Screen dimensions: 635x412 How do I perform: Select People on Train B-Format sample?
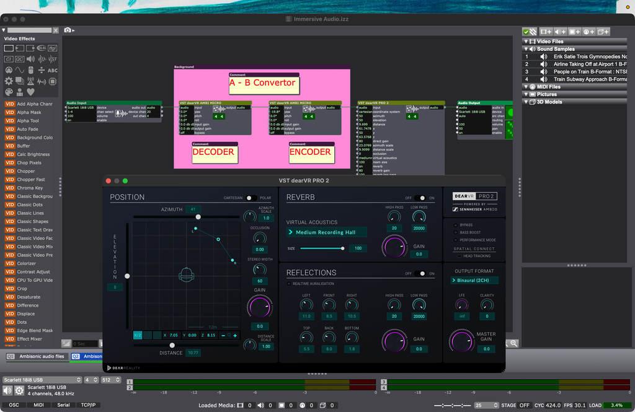574,72
